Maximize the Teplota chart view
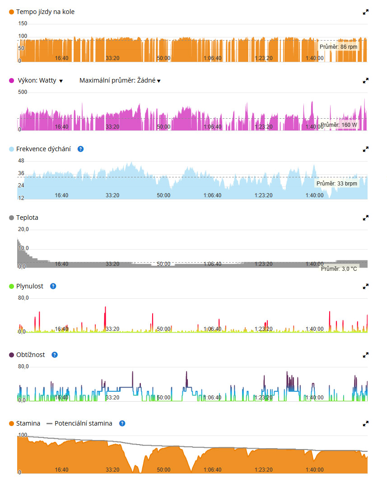The width and height of the screenshot is (387, 482). pos(366,218)
